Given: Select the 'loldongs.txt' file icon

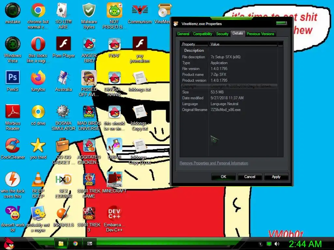Looking at the screenshot, I should point(140,81).
